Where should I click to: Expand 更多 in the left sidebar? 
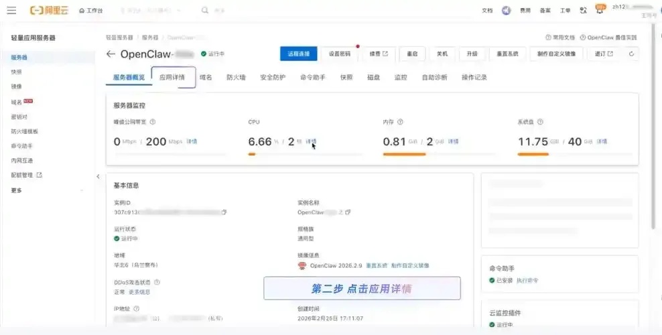48,190
